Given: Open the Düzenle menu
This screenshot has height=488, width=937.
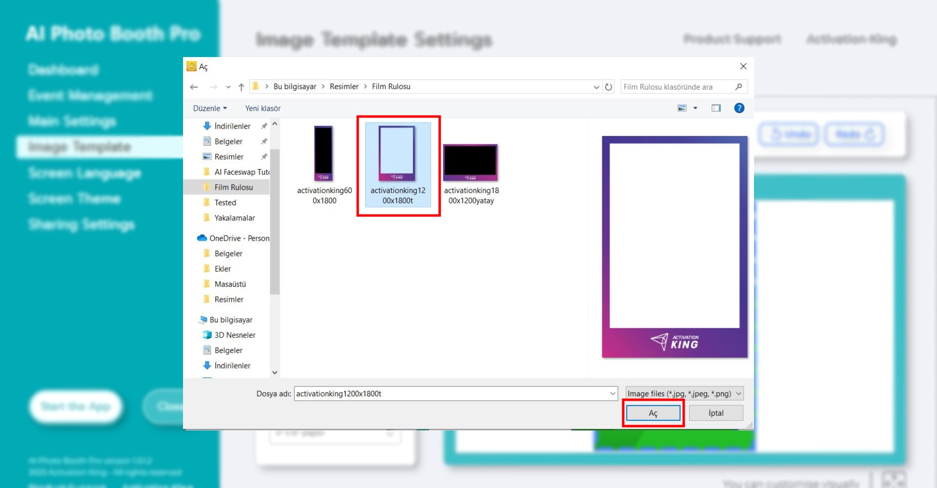Looking at the screenshot, I should point(210,108).
